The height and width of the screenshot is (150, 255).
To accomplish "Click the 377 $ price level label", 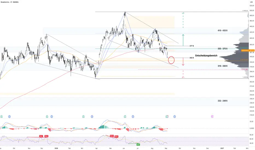I will tap(192, 46).
